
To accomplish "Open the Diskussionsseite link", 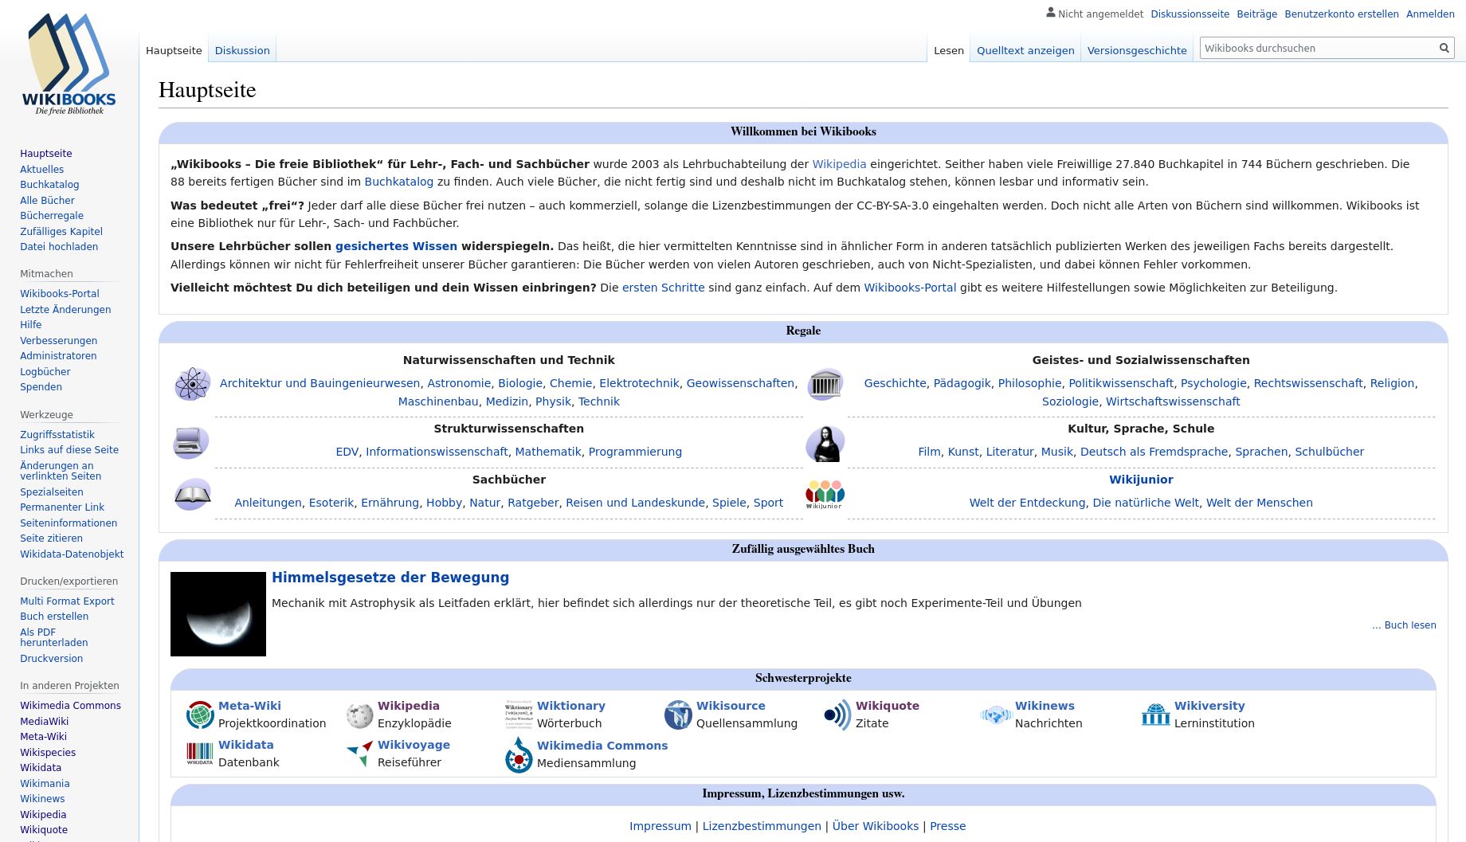I will coord(1190,14).
